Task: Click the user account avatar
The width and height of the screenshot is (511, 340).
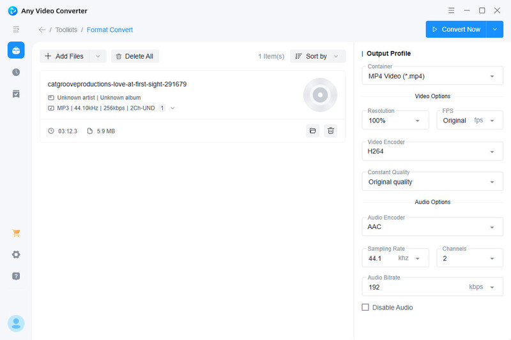Action: click(16, 323)
